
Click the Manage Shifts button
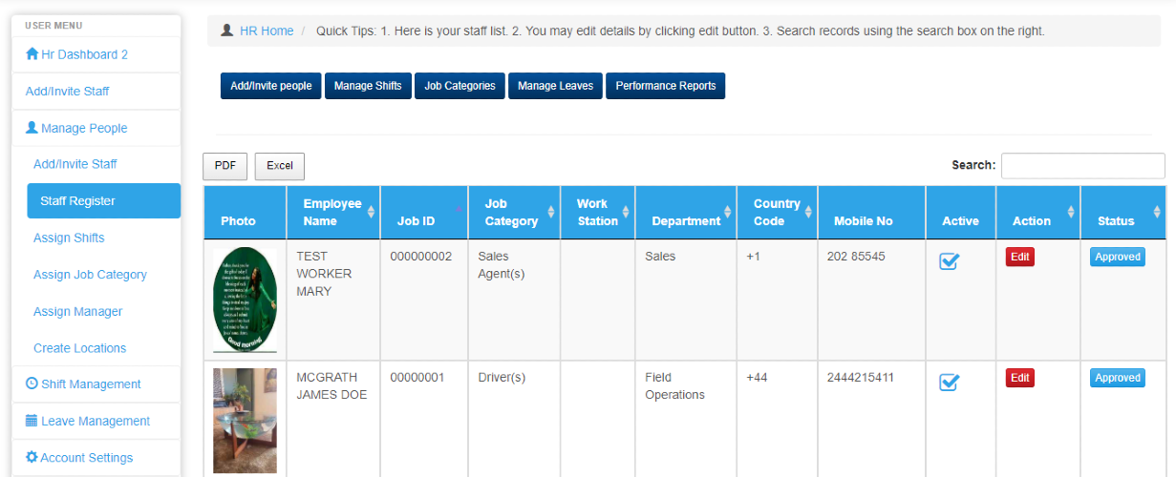[368, 86]
